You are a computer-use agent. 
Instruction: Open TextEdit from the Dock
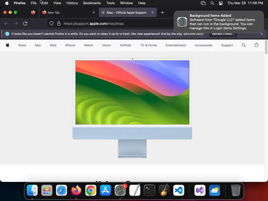135,190
